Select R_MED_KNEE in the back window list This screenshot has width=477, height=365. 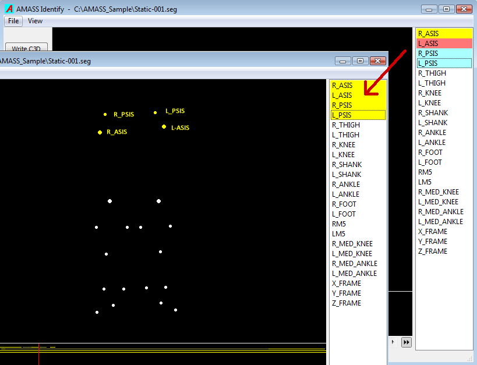coord(444,192)
